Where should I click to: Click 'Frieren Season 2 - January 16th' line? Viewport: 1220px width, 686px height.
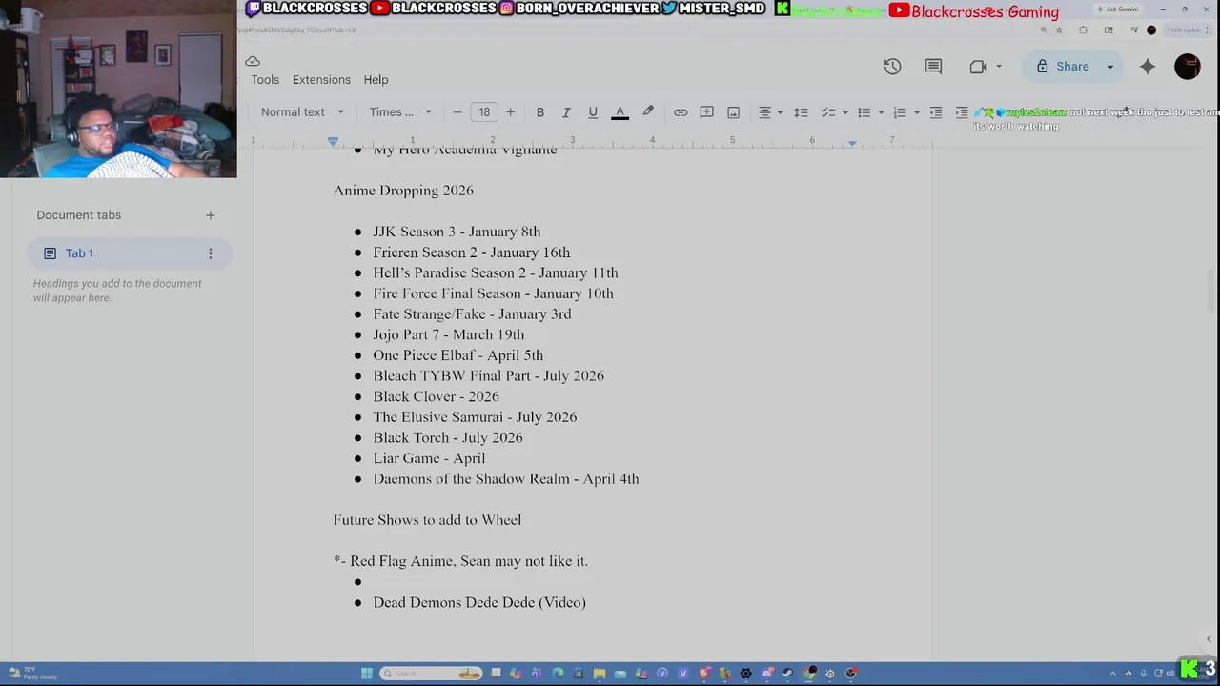[x=472, y=252]
